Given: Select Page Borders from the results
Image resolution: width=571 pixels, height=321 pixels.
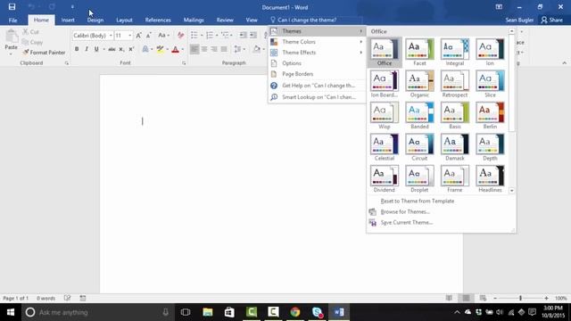Looking at the screenshot, I should click(x=317, y=74).
